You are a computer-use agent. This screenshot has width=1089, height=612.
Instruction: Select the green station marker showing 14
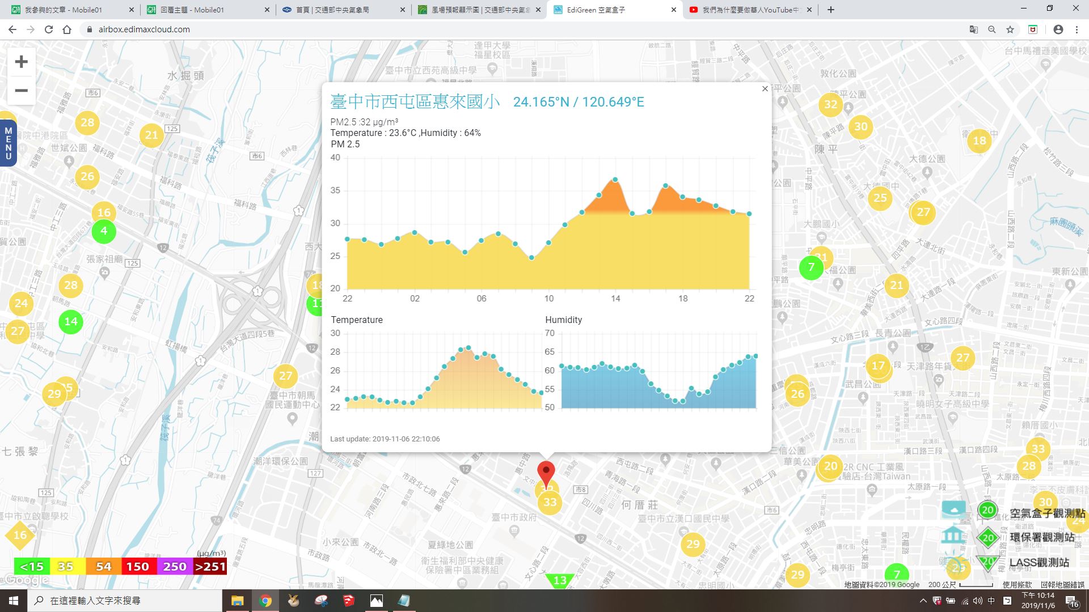pyautogui.click(x=71, y=322)
